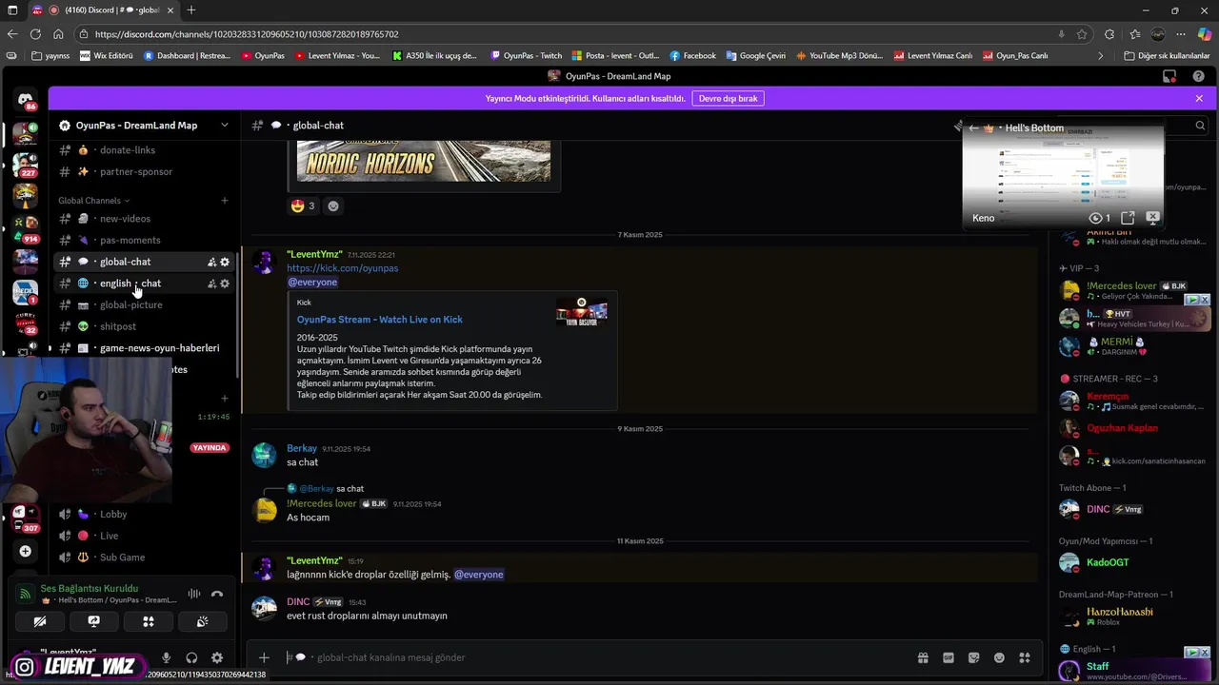
Task: Collapse the Global Channels category
Action: click(x=93, y=201)
